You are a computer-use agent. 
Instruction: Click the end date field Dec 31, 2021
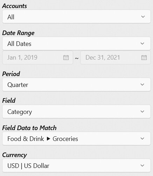tap(116, 57)
